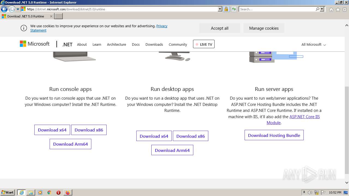Click the Home icon in Internet Explorer
This screenshot has width=349, height=196.
click(x=331, y=10)
